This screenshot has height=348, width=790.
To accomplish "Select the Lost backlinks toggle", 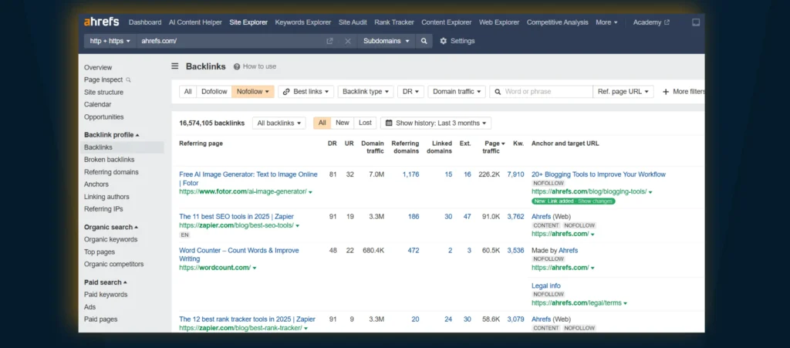I will pos(365,123).
